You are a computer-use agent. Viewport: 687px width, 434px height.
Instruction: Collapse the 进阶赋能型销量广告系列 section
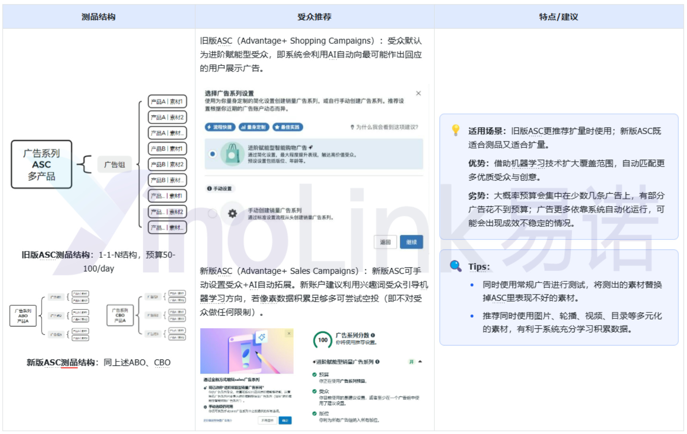tap(420, 361)
